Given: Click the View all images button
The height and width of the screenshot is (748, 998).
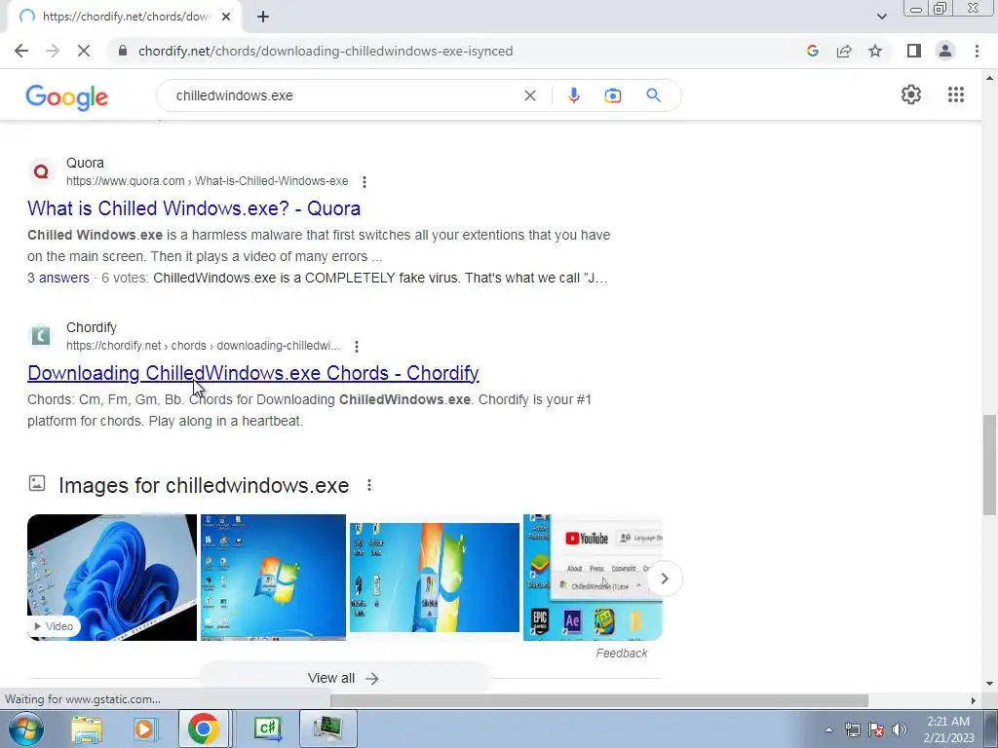Looking at the screenshot, I should click(x=344, y=678).
